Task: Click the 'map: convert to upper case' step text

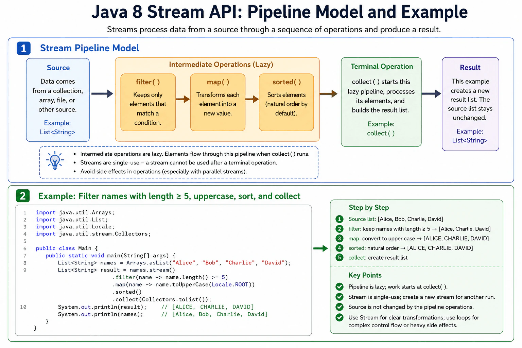Action: click(x=418, y=239)
